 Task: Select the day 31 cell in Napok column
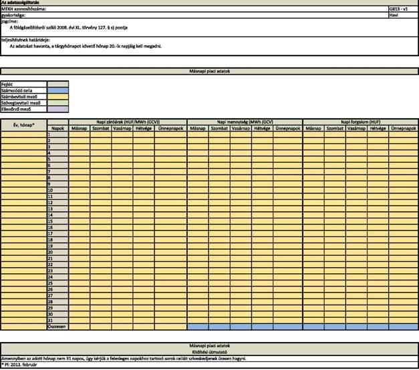pyautogui.click(x=57, y=321)
